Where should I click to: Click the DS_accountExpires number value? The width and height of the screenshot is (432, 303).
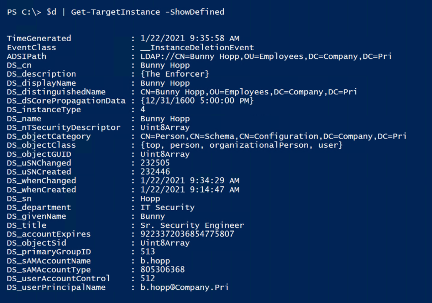tap(188, 234)
